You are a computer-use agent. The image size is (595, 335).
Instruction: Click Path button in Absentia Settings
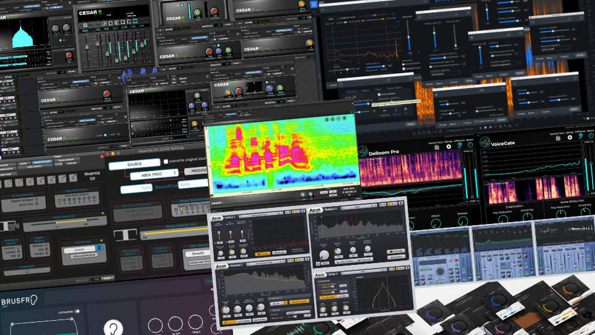[x=137, y=188]
